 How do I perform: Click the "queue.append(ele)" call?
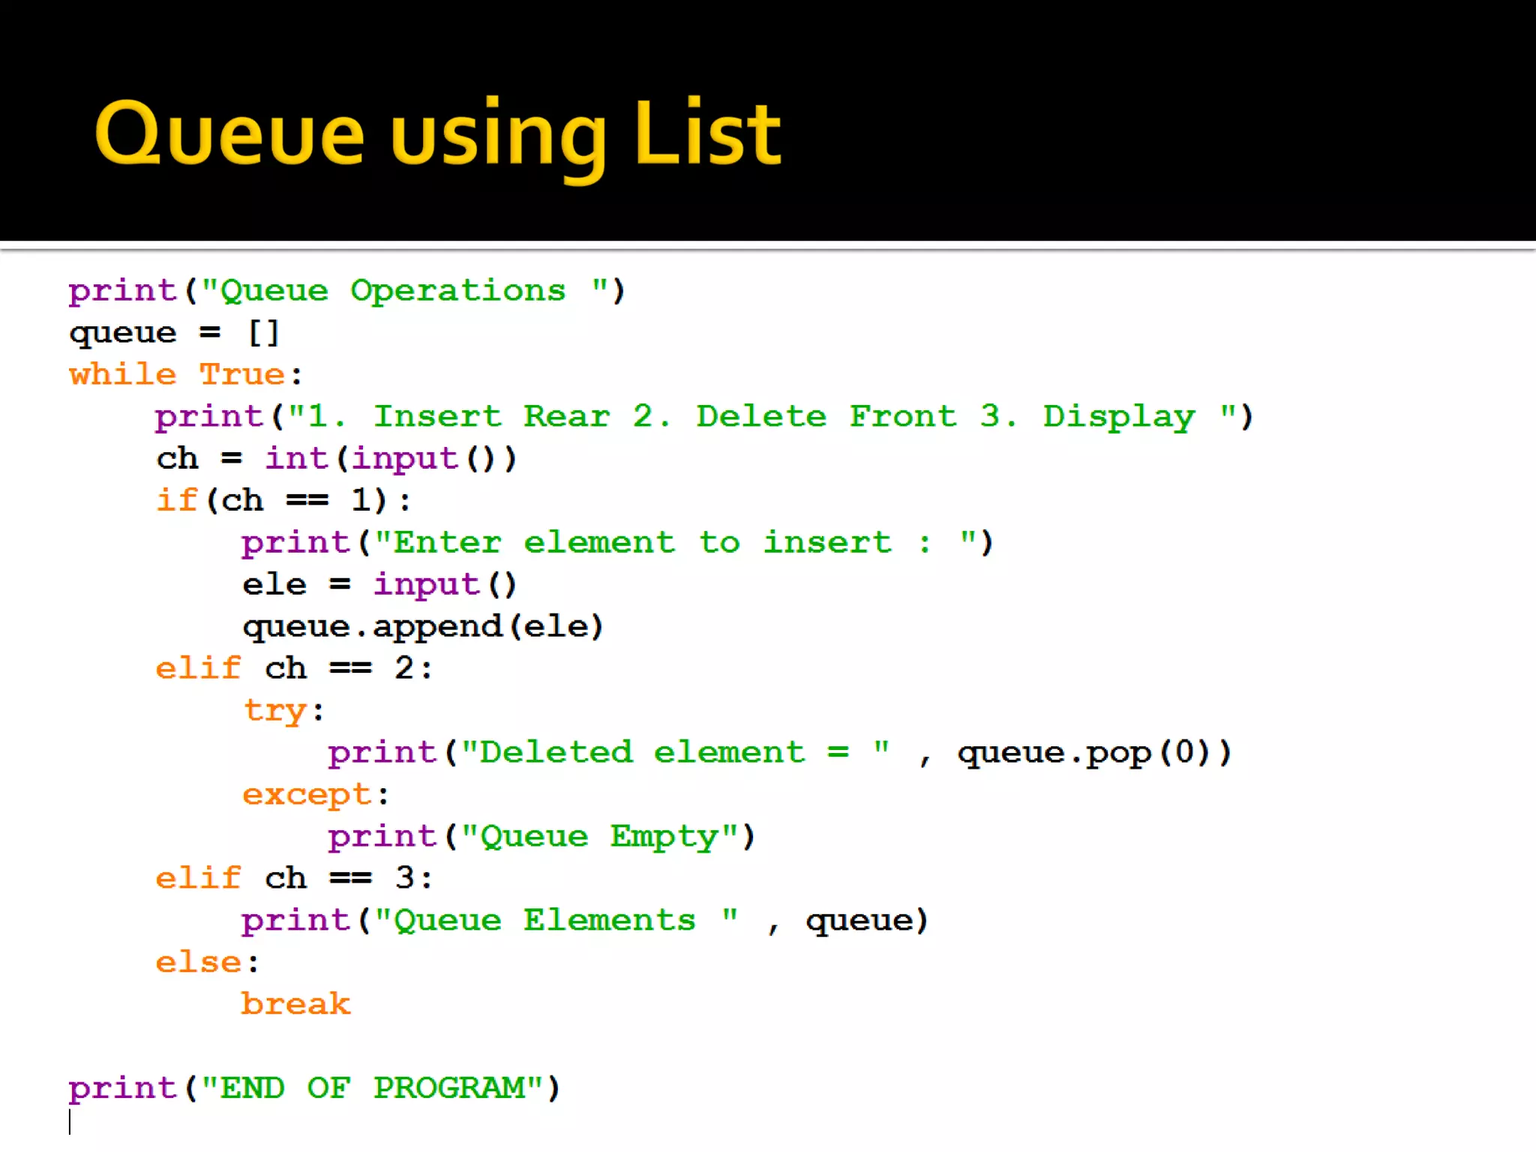click(423, 627)
